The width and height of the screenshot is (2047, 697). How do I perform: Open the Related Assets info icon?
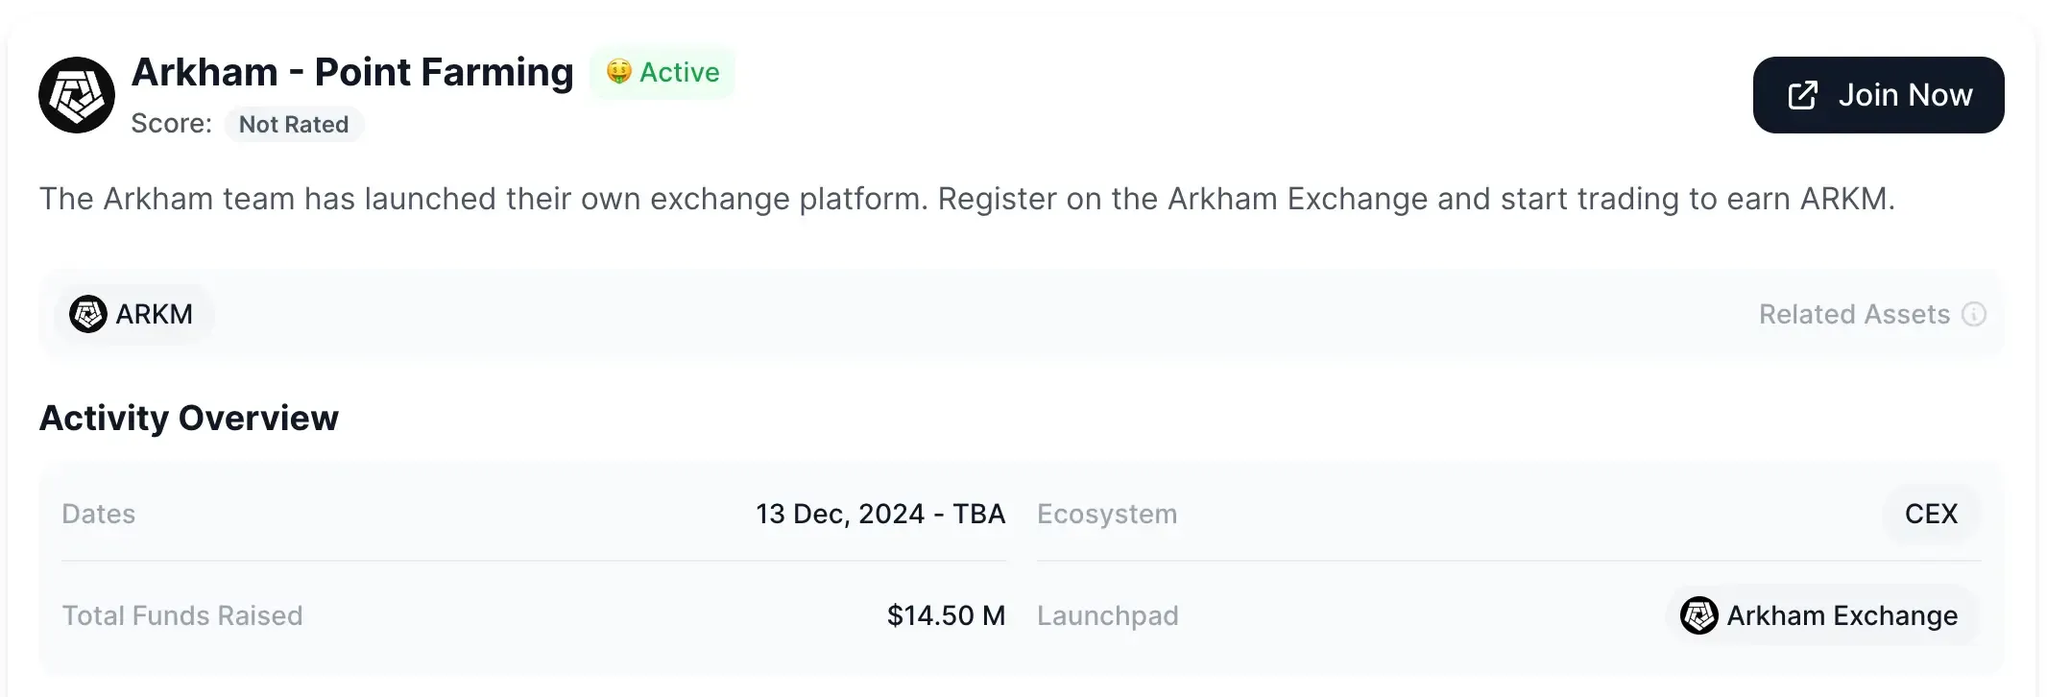click(x=1974, y=314)
